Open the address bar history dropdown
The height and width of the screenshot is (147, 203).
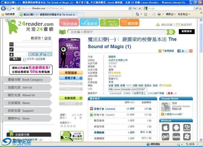130,8
